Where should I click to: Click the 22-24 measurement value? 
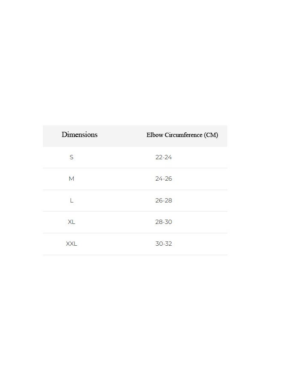[163, 157]
